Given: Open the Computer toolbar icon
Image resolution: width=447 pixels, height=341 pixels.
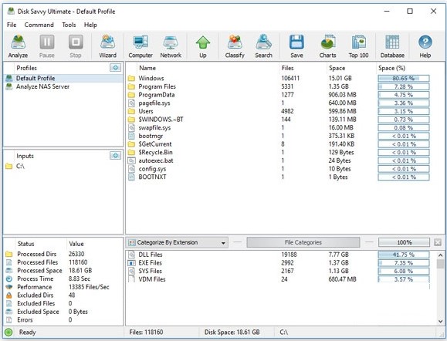Looking at the screenshot, I should tap(141, 46).
